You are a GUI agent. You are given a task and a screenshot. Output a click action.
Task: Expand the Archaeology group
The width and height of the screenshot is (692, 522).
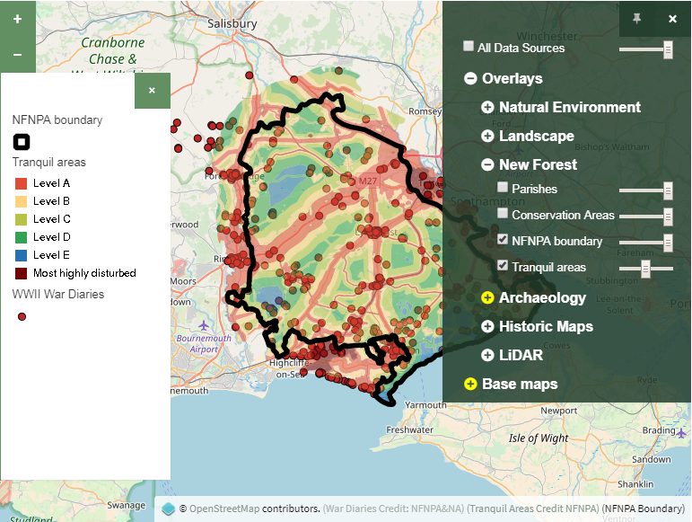click(x=487, y=298)
